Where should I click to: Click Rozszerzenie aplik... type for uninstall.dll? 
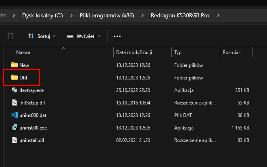pos(195,140)
